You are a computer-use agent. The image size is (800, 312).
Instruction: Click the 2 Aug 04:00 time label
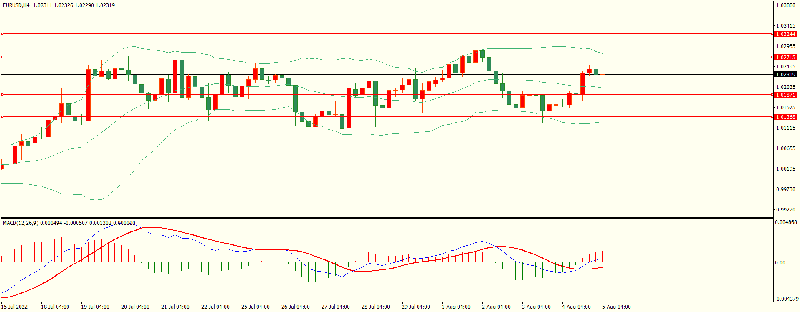click(496, 307)
